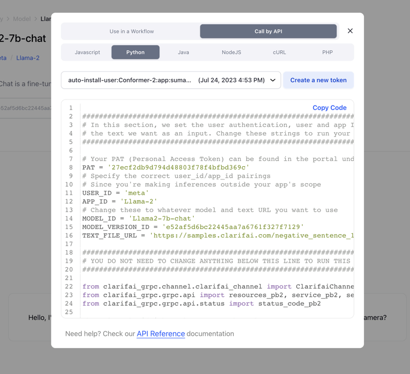Choose the PHP language tab
Screen dimensions: 410x374
coord(327,52)
